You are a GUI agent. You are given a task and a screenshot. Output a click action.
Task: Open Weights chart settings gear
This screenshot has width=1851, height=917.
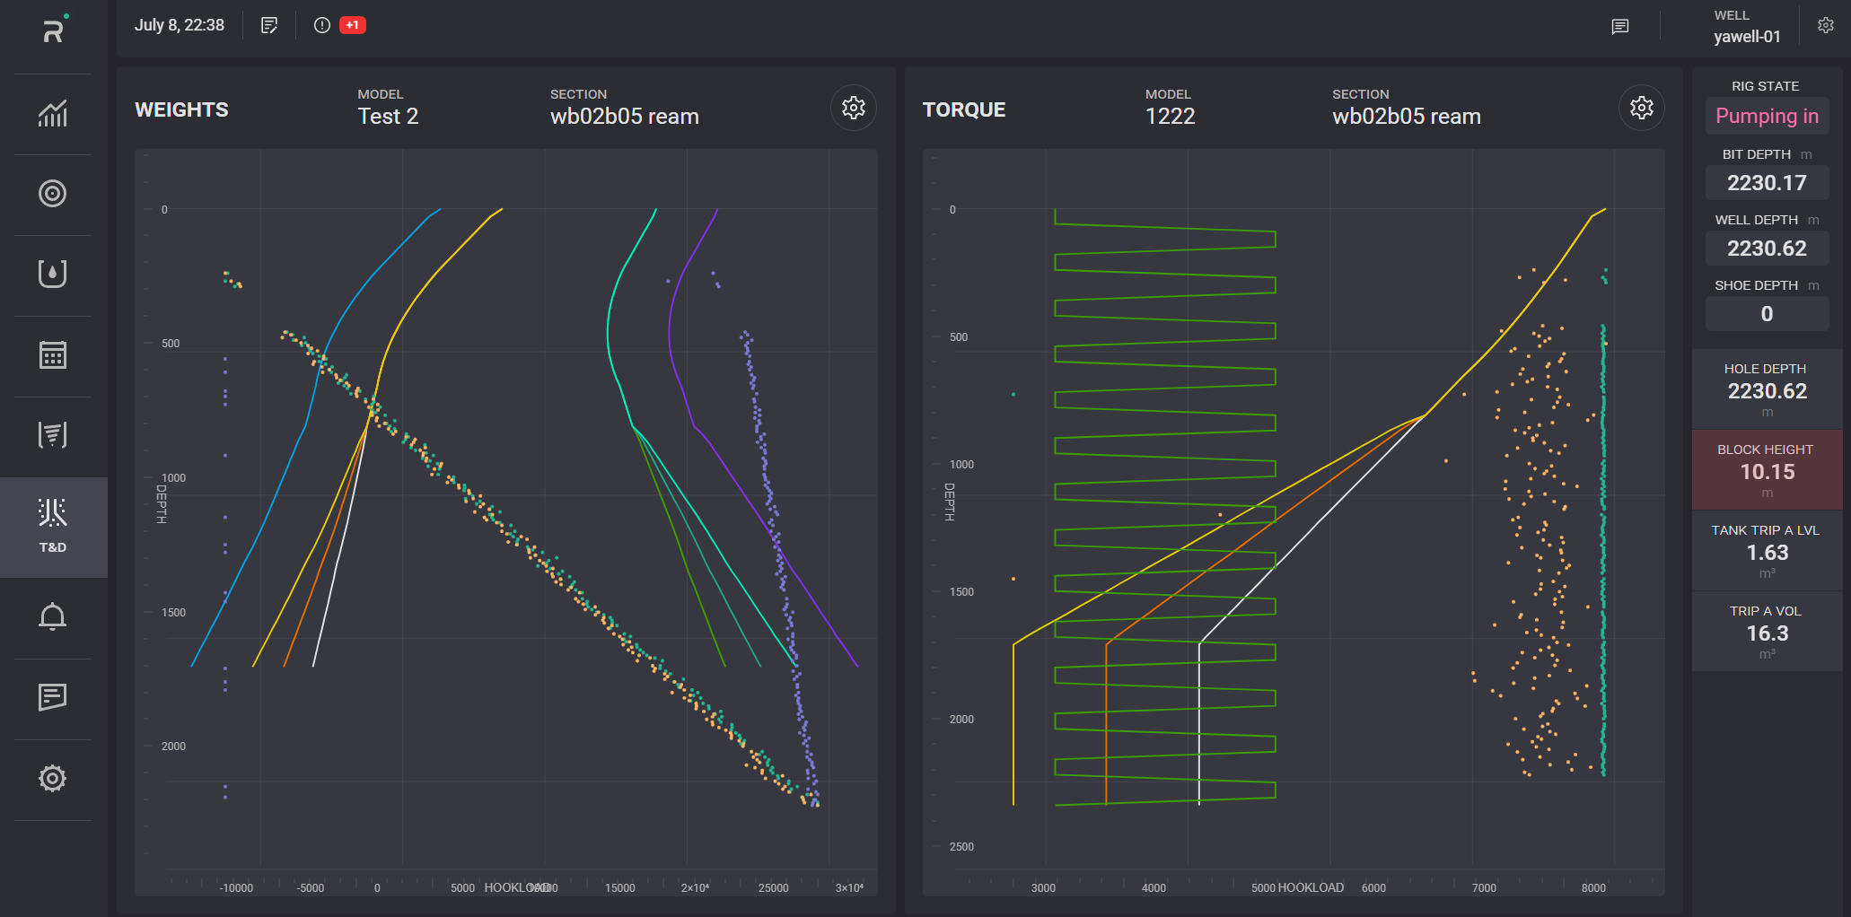pos(853,109)
